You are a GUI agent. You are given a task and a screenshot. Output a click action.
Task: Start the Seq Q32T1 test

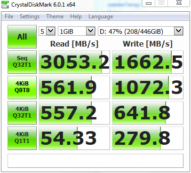[x=22, y=62]
